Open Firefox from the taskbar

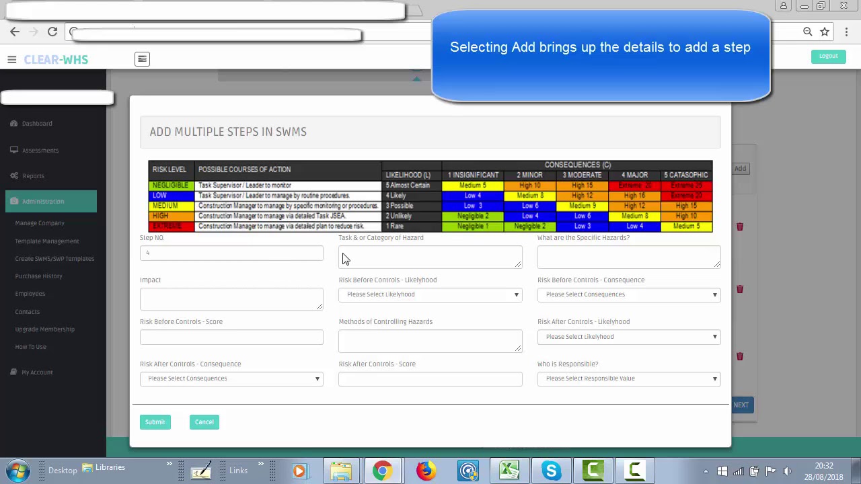pos(425,471)
